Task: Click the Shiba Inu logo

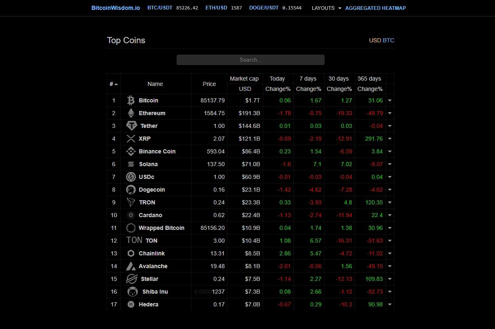Action: click(133, 292)
